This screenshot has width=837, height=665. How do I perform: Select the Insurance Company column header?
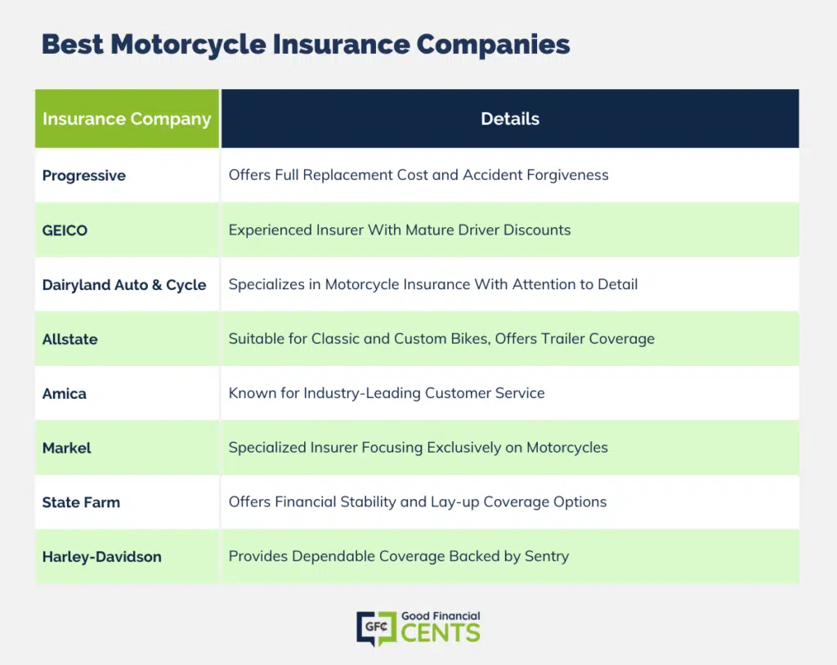click(127, 118)
